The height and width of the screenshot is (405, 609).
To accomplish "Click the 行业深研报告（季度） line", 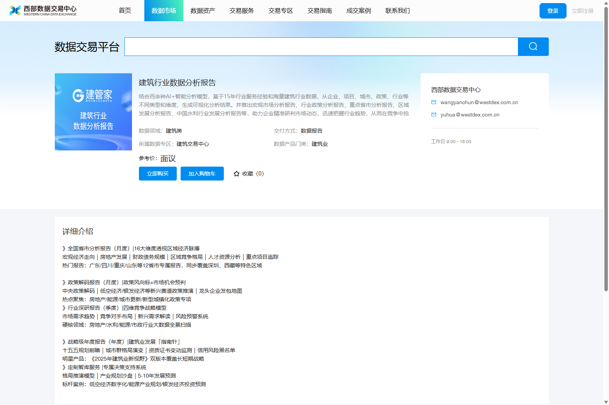I will click(114, 308).
